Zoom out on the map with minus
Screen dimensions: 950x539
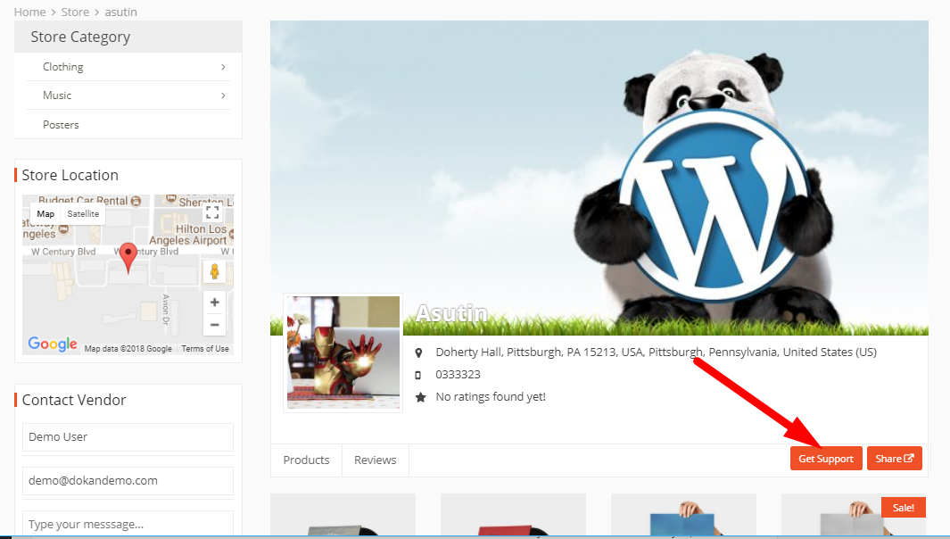[214, 324]
